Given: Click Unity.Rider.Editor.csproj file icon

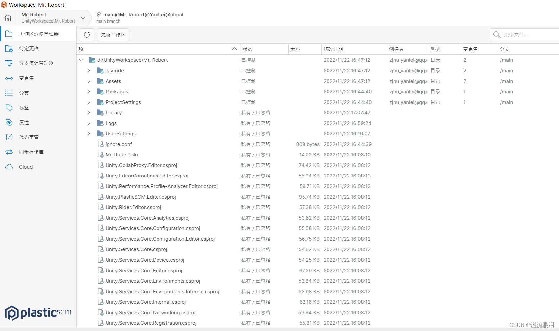Looking at the screenshot, I should [101, 207].
